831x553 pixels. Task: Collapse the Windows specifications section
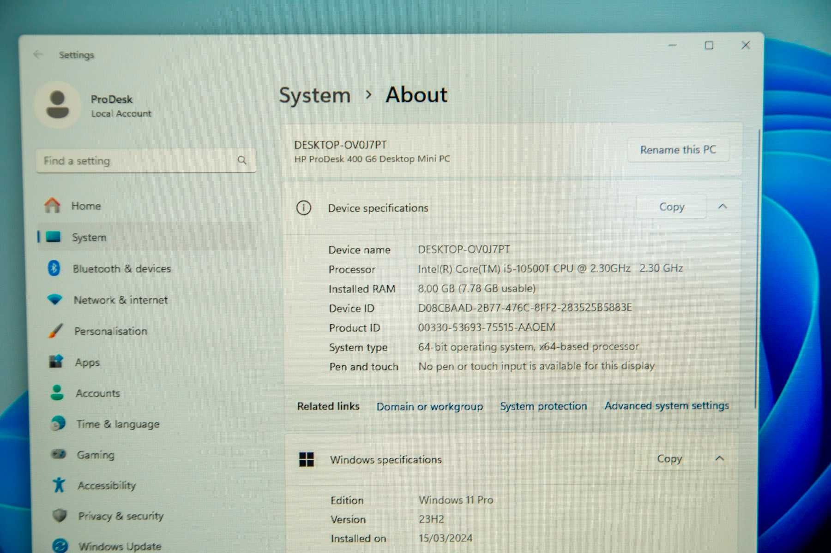719,458
